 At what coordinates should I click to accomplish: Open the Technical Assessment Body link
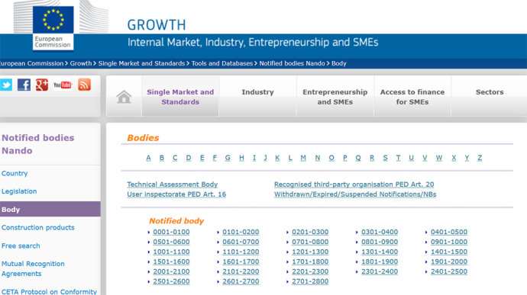click(172, 184)
